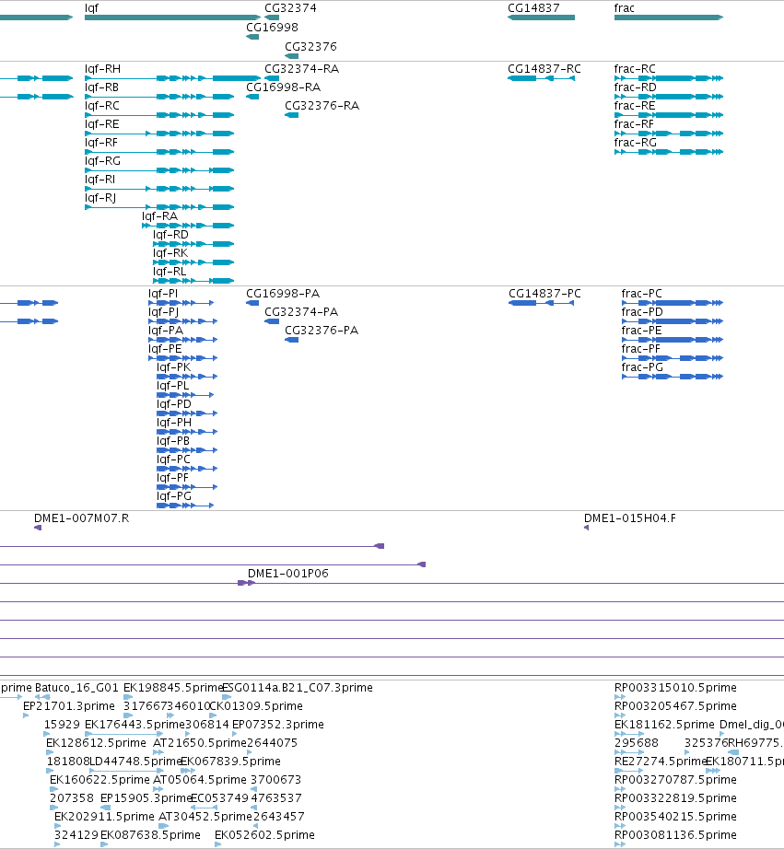Image resolution: width=784 pixels, height=849 pixels.
Task: Select clone DME1-007M07.R
Action: click(38, 528)
